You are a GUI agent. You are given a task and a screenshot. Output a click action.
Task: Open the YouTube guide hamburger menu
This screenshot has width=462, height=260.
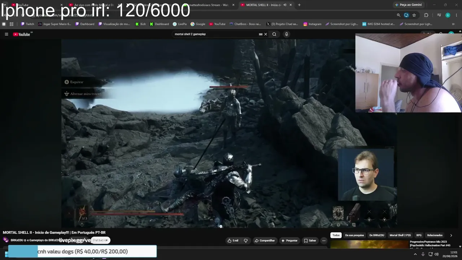pos(6,34)
